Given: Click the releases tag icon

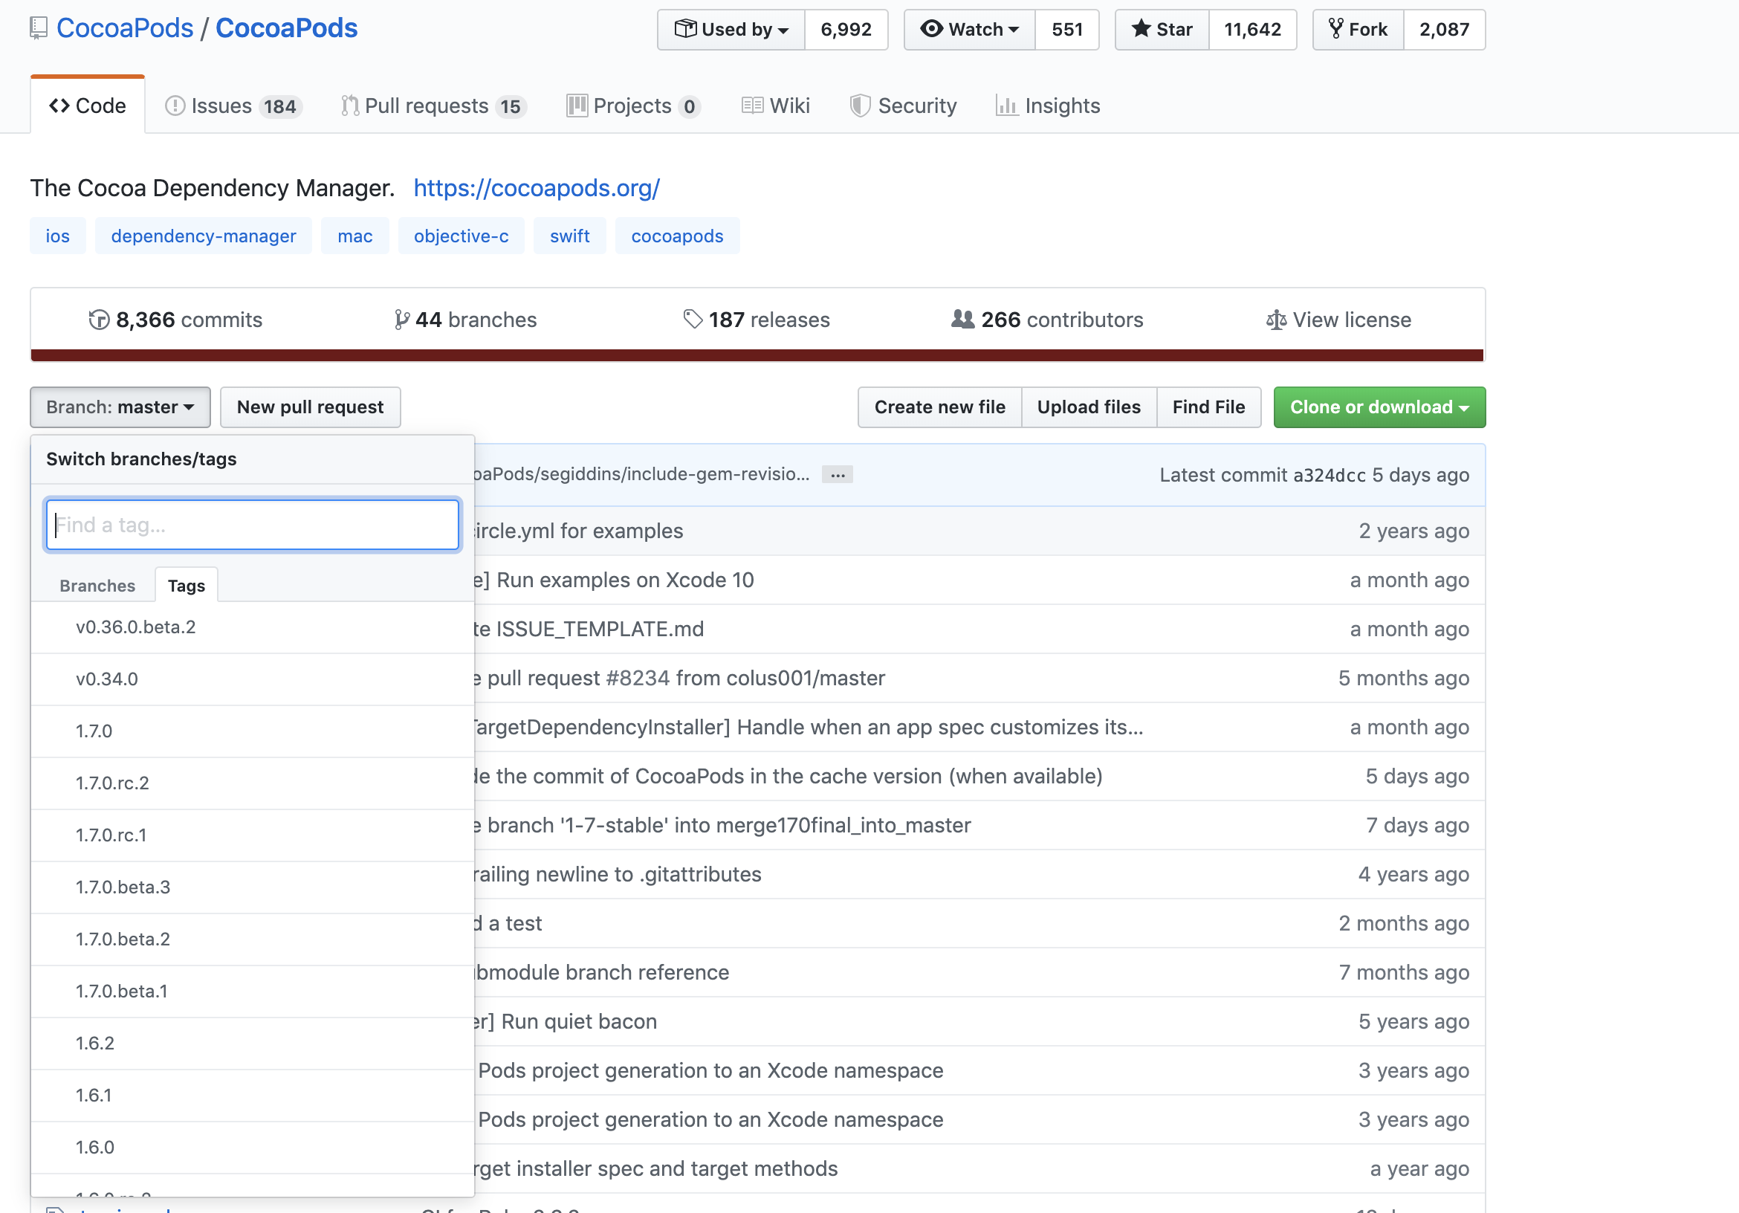Looking at the screenshot, I should tap(693, 319).
